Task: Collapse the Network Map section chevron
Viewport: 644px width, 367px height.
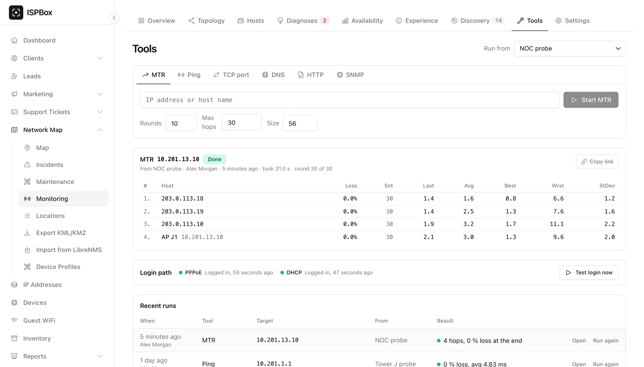Action: 100,130
